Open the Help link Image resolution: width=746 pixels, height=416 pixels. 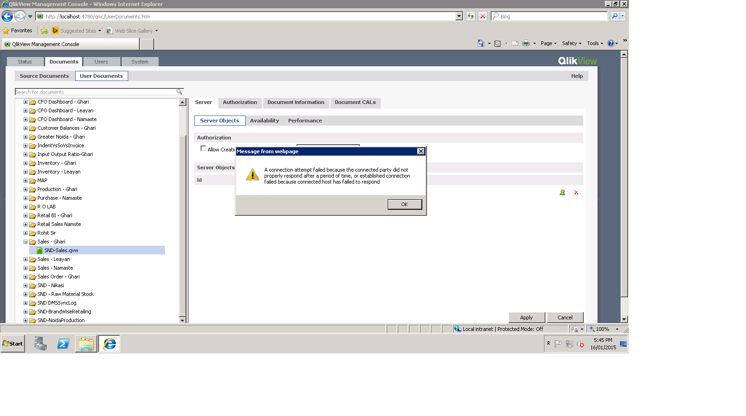[577, 76]
